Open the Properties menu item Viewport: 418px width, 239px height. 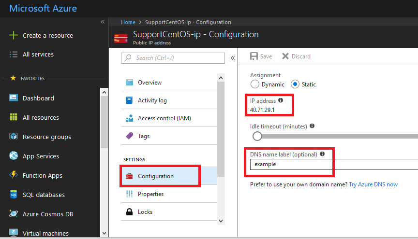coord(169,194)
